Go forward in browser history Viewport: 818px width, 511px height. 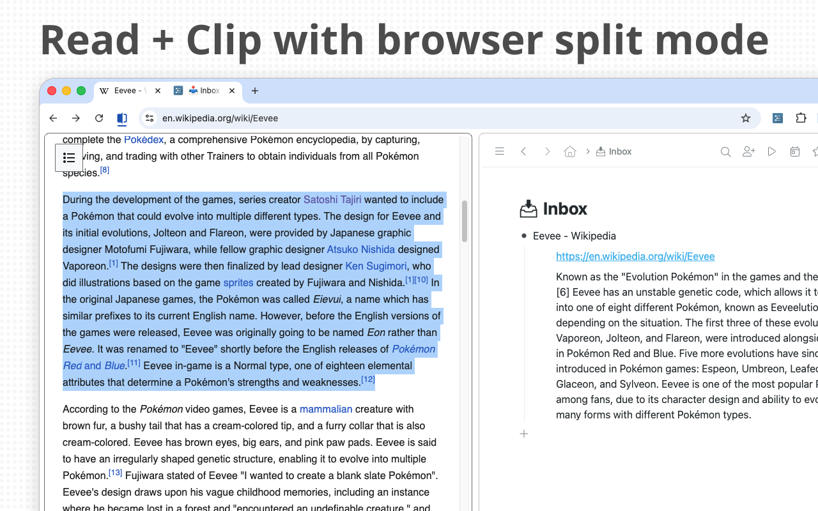pos(76,118)
